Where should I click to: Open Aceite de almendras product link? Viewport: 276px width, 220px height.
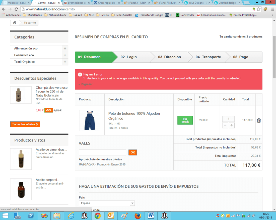pyautogui.click(x=51, y=149)
